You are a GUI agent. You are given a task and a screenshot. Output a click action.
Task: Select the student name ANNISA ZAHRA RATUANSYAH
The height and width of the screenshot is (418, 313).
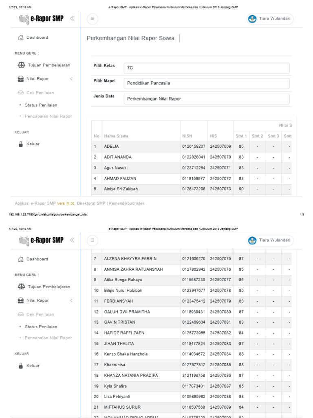[x=133, y=269]
